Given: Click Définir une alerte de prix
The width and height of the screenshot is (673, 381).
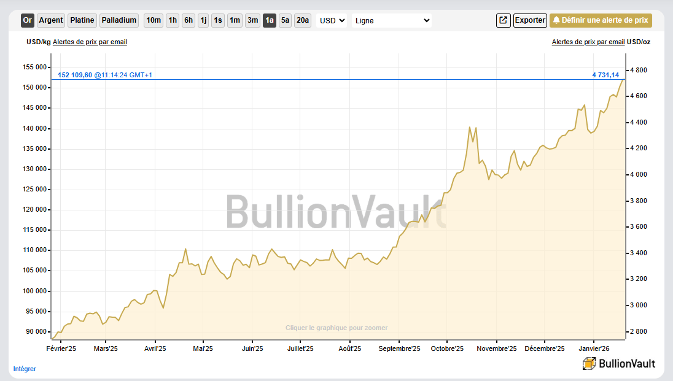Looking at the screenshot, I should [x=601, y=20].
